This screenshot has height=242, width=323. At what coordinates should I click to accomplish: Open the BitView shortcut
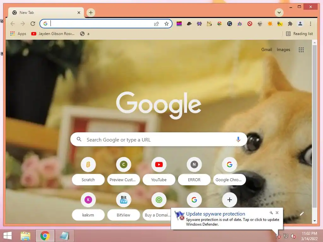point(123,206)
